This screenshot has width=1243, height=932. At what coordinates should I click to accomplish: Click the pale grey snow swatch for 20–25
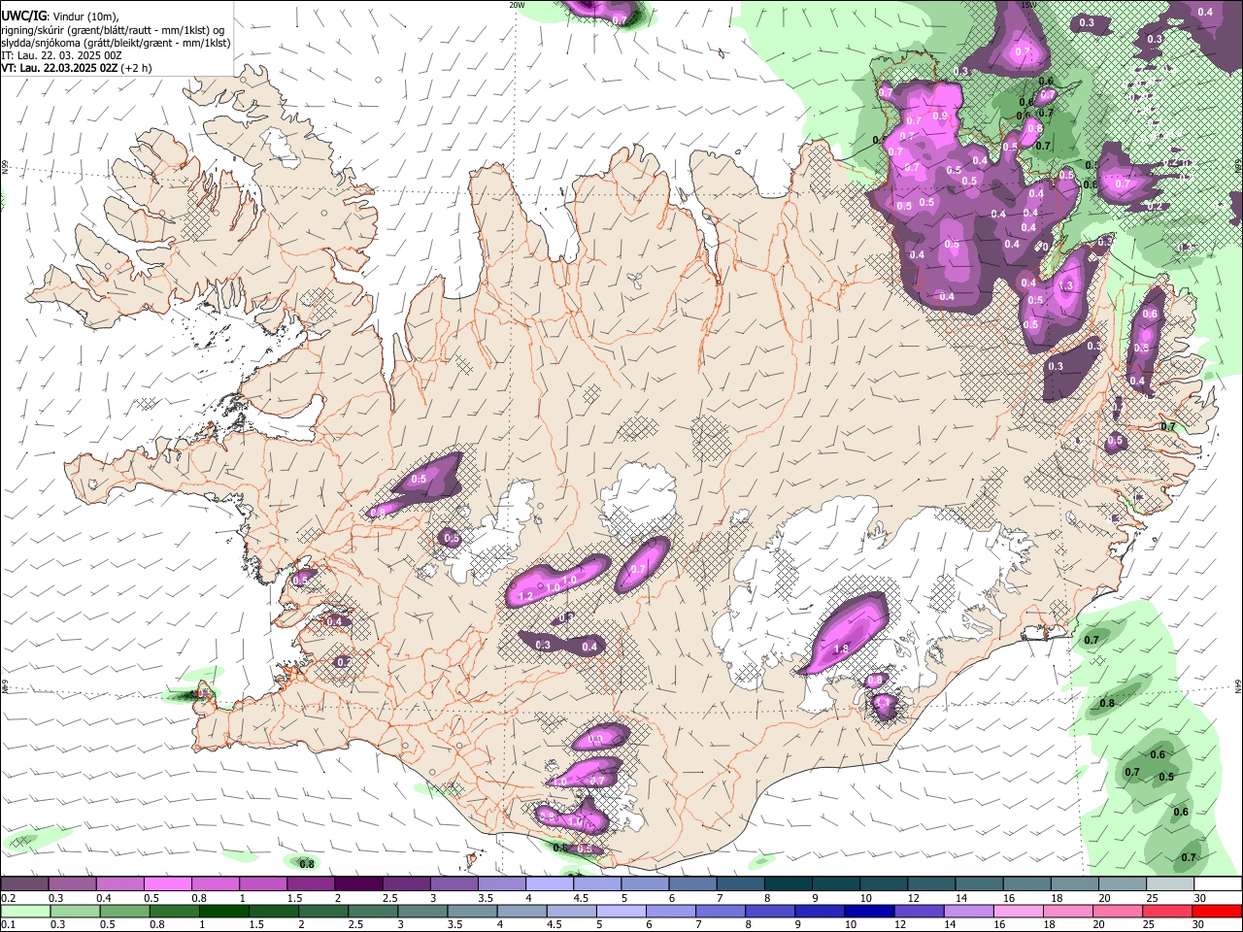(x=1122, y=884)
